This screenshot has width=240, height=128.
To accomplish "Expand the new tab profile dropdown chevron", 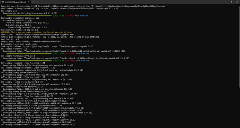I will pos(37,2).
